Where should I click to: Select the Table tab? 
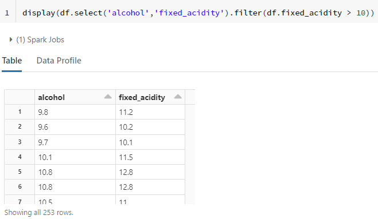point(12,61)
